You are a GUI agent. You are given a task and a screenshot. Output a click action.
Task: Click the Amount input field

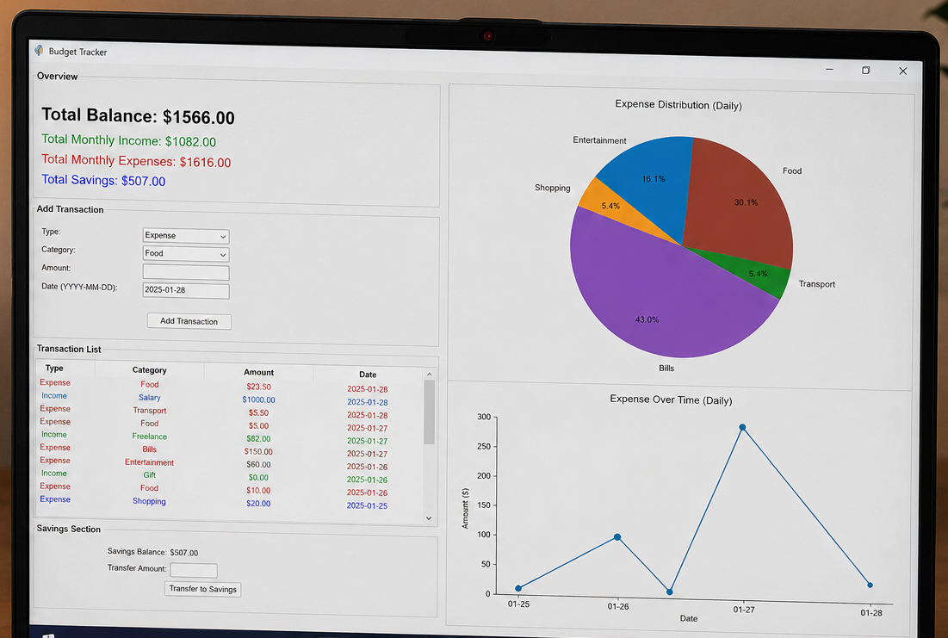186,272
